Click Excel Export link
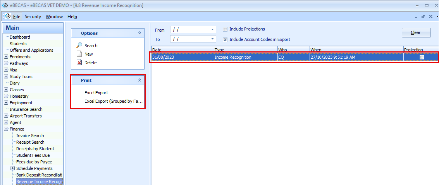This screenshot has height=185, width=439. point(96,93)
